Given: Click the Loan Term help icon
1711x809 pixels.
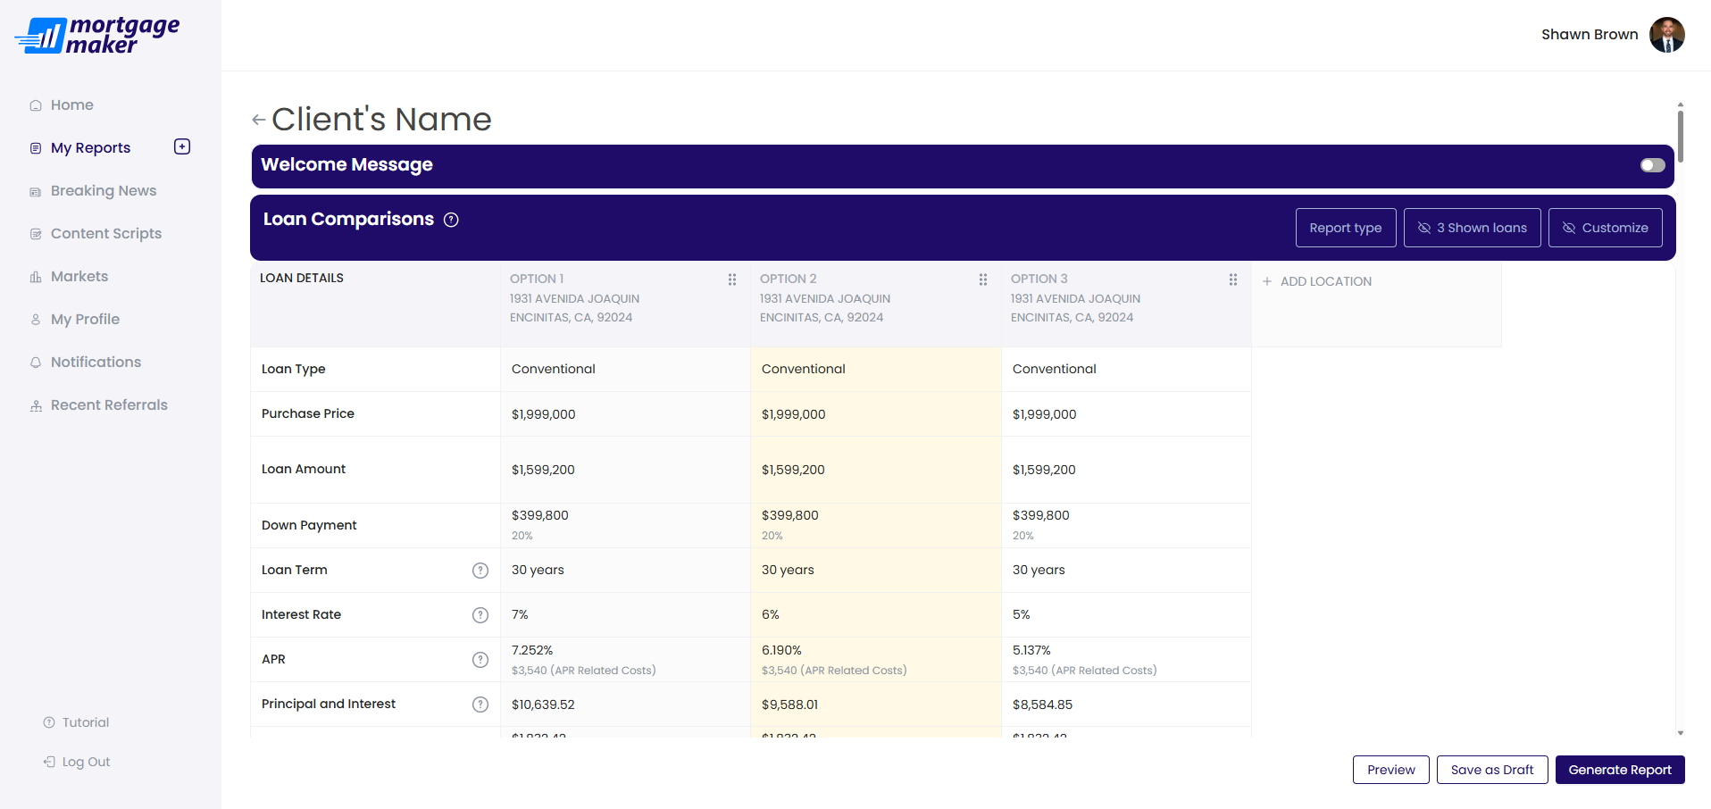Looking at the screenshot, I should [x=480, y=571].
